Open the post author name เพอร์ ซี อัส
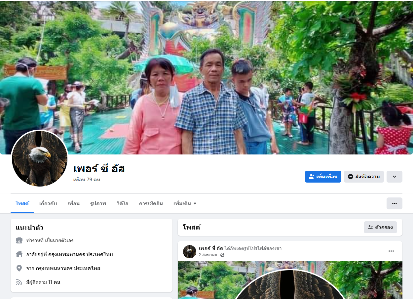The width and height of the screenshot is (413, 299). point(211,248)
